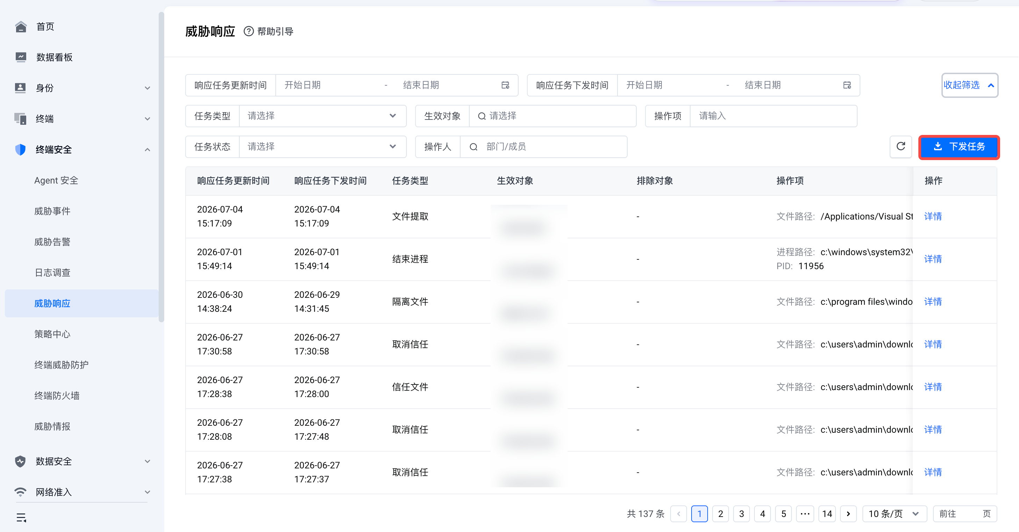1019x532 pixels.
Task: Open 策略中心 menu item
Action: (x=52, y=334)
